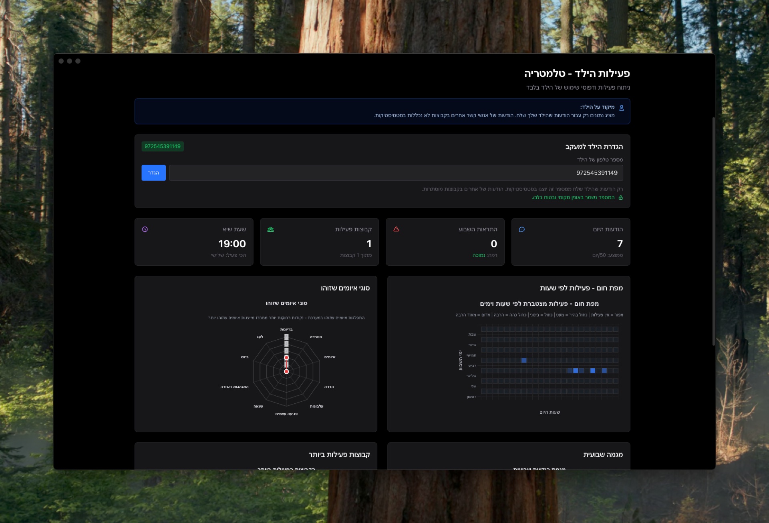Click the lone blue heatmap cell above Tuesday row

[524, 360]
